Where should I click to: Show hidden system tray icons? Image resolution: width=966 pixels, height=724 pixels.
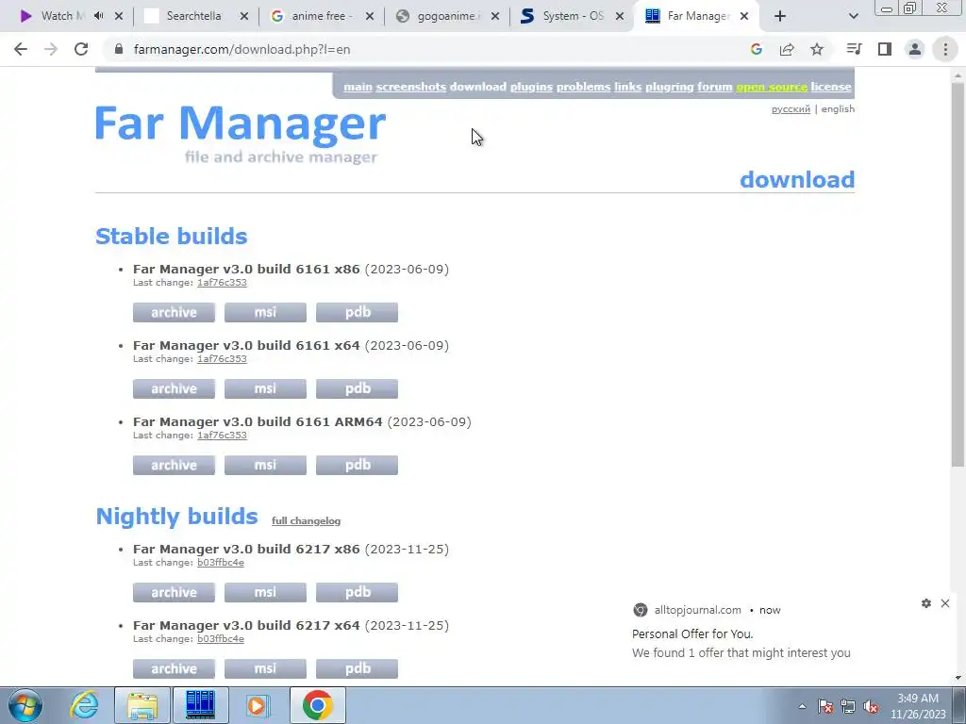click(802, 706)
